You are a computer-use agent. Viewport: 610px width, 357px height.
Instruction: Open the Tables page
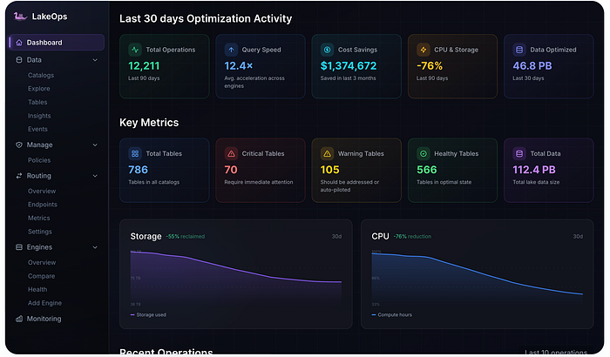click(x=37, y=102)
